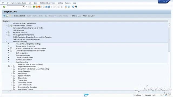The height and width of the screenshot is (97, 173).
Task: Click the Activated BC Sets for Activity button
Action: 56,16
